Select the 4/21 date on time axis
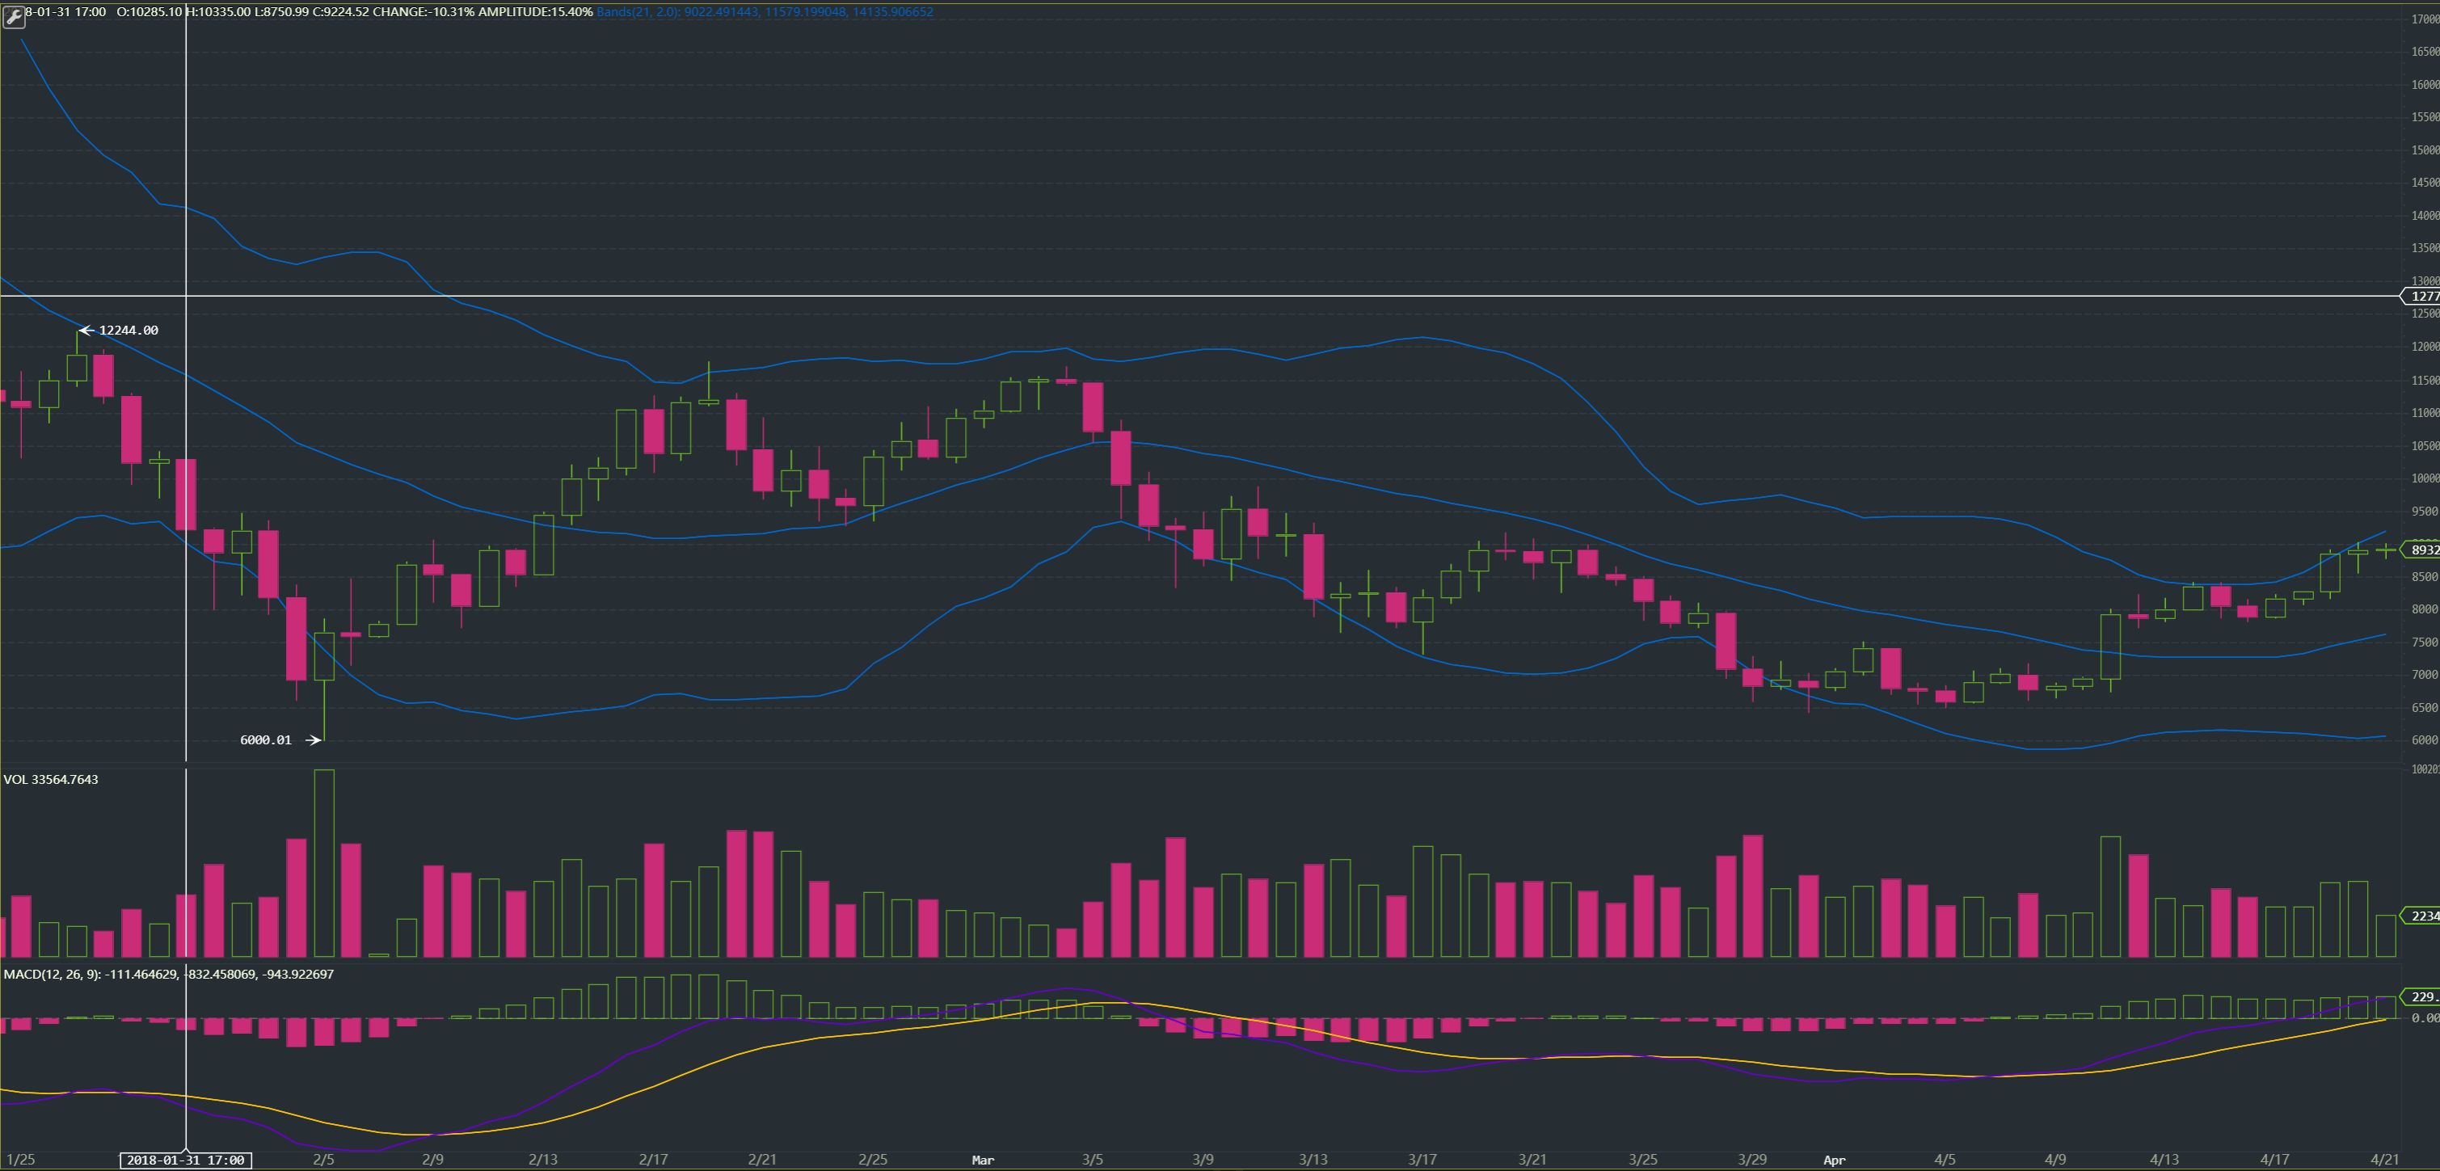 pos(2385,1160)
